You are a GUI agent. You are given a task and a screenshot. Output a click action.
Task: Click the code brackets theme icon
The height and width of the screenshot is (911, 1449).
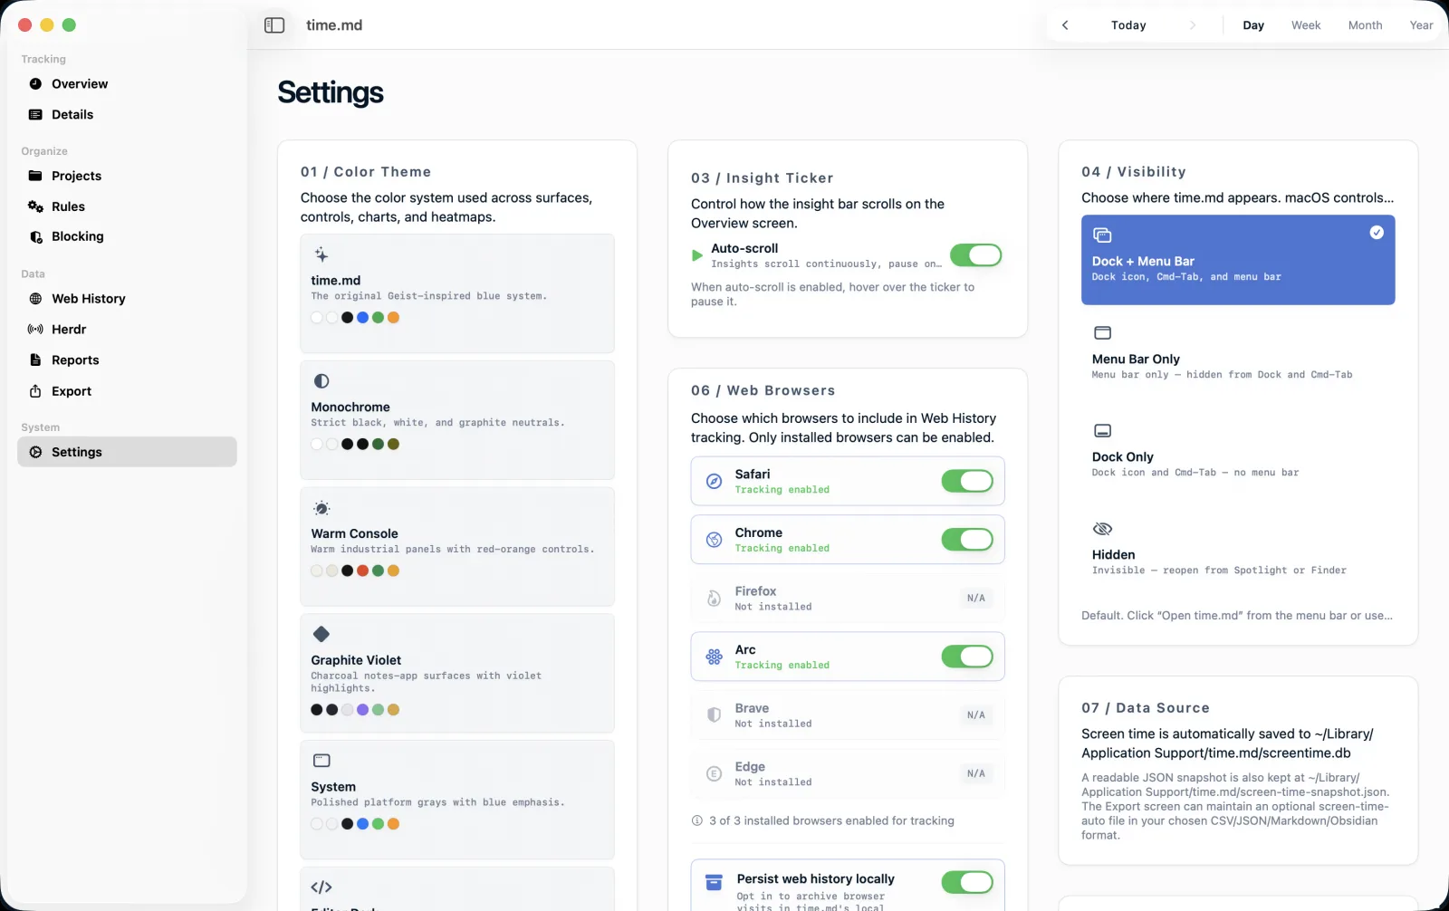click(x=321, y=887)
